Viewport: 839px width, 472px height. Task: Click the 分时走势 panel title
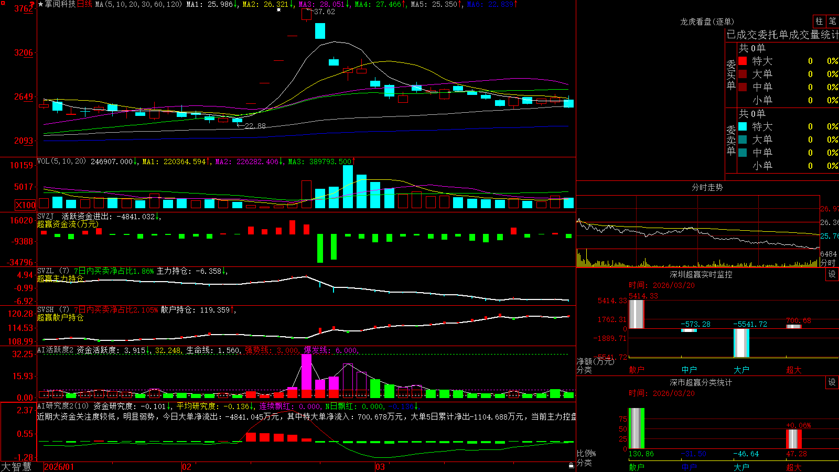[x=707, y=187]
